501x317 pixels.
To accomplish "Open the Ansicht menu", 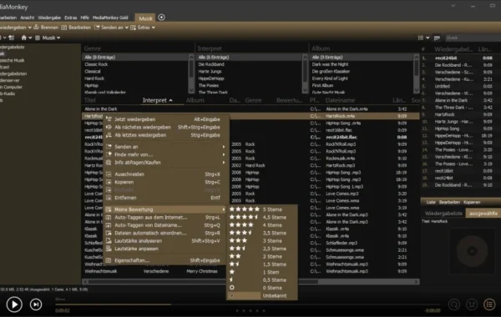I will (28, 18).
